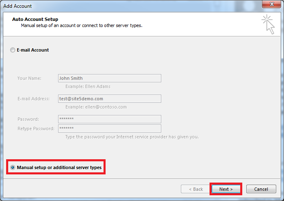Click the Internet service provider password hint
The width and height of the screenshot is (284, 201).
click(x=132, y=137)
